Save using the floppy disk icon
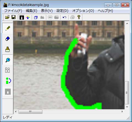Screen dimensions: 132x122 [x=14, y=17]
